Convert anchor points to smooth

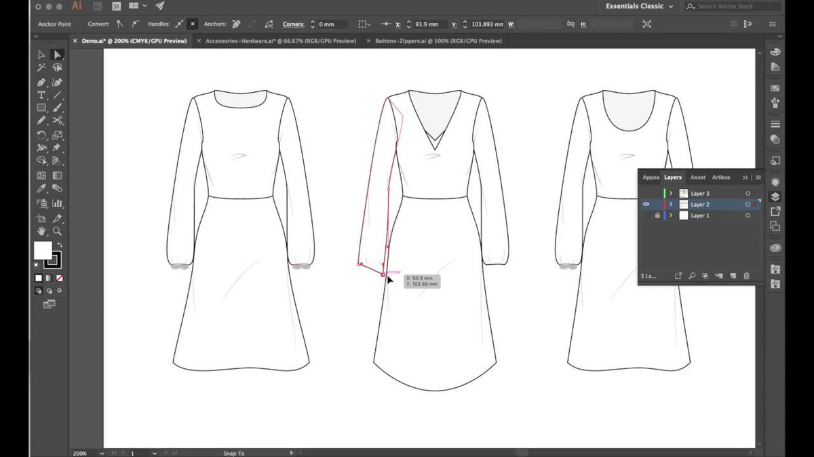136,24
